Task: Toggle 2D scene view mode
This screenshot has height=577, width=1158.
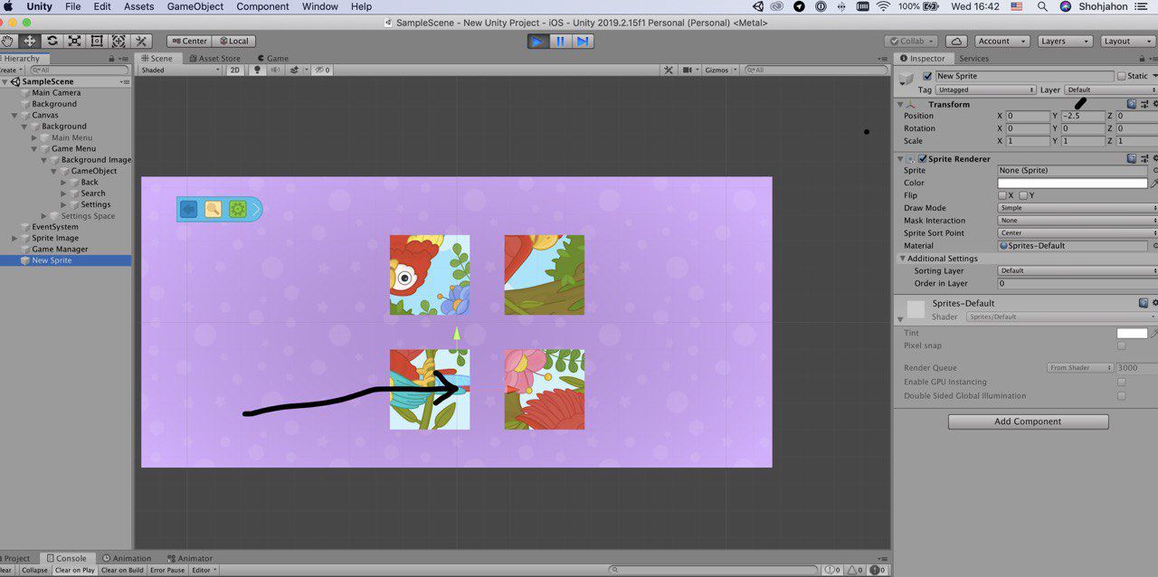Action: click(x=234, y=70)
